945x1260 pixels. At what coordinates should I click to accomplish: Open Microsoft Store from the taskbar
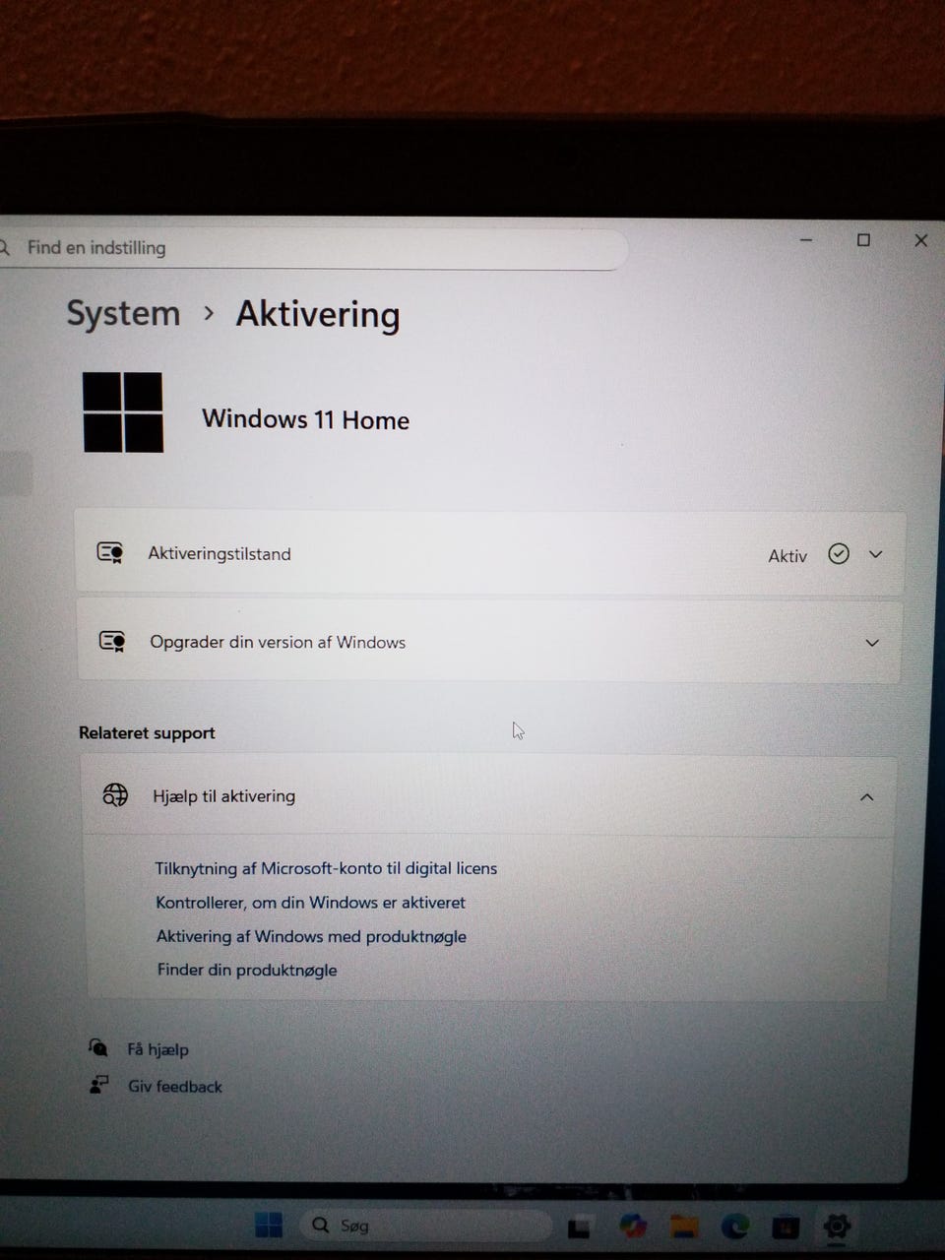tap(786, 1228)
